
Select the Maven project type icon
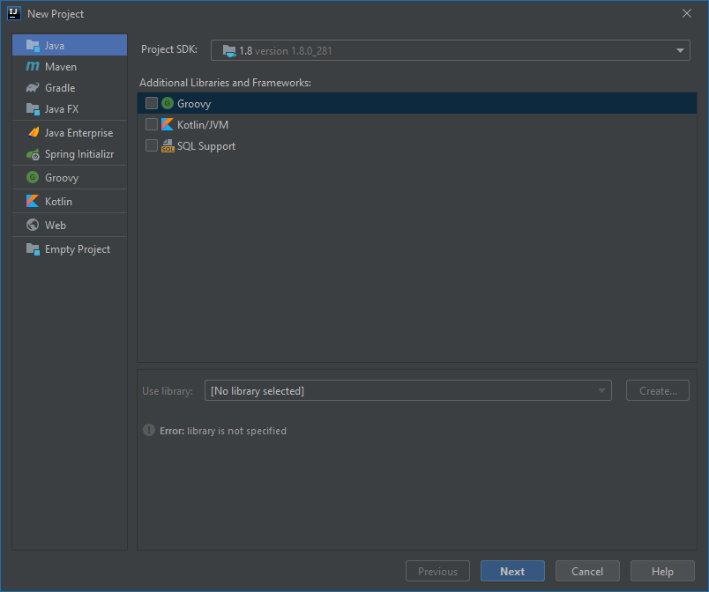(x=33, y=66)
